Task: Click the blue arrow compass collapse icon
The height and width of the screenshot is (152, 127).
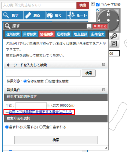Action: pyautogui.click(x=98, y=10)
